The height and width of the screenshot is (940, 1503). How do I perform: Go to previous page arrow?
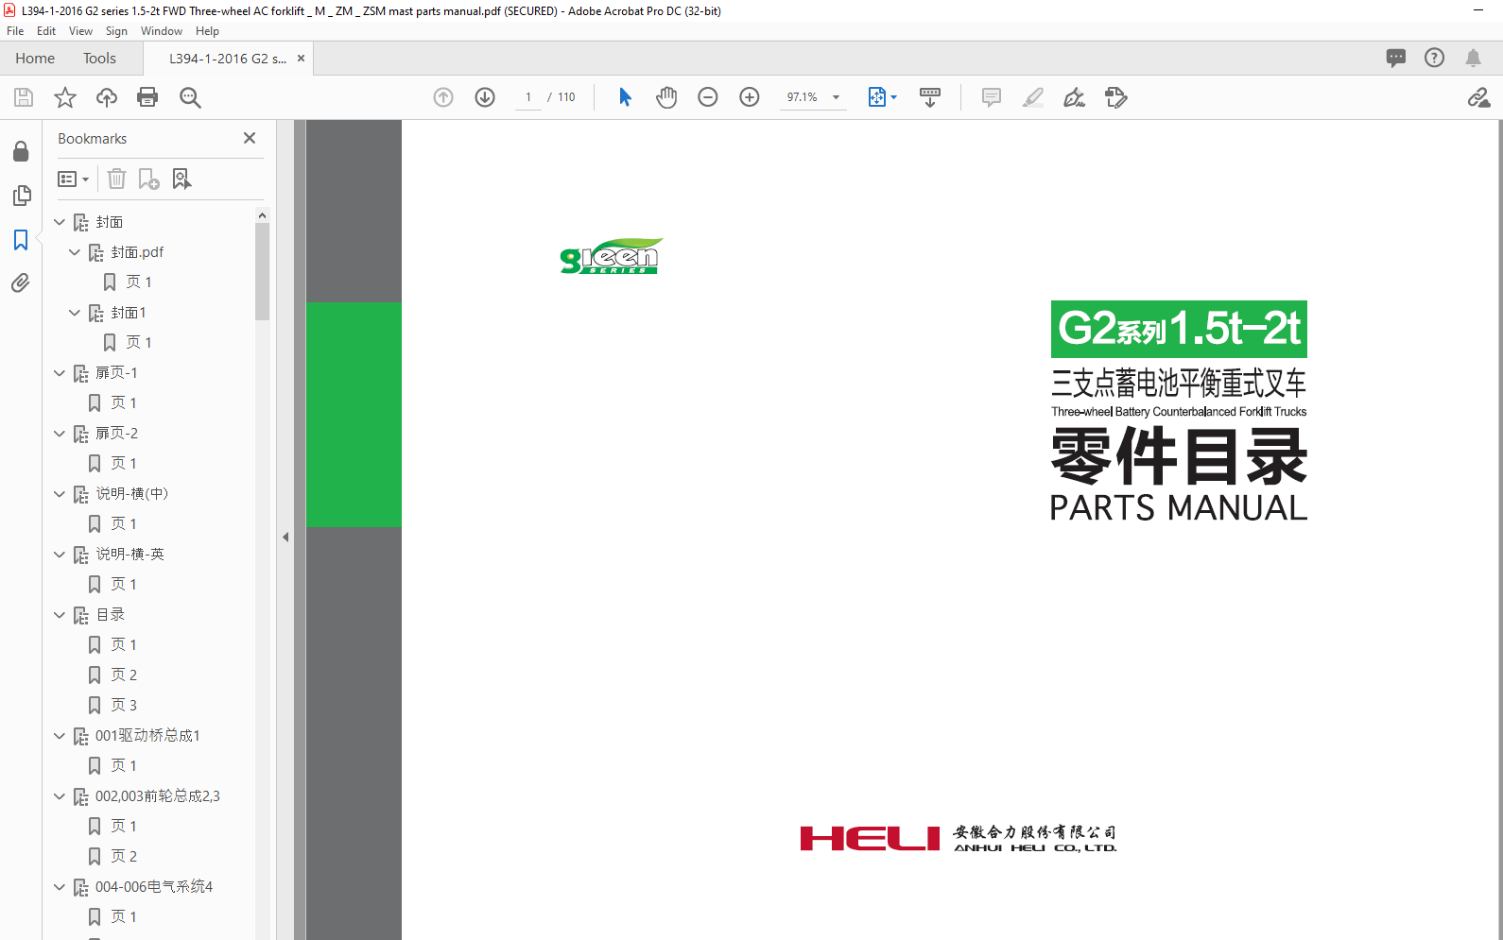tap(443, 97)
